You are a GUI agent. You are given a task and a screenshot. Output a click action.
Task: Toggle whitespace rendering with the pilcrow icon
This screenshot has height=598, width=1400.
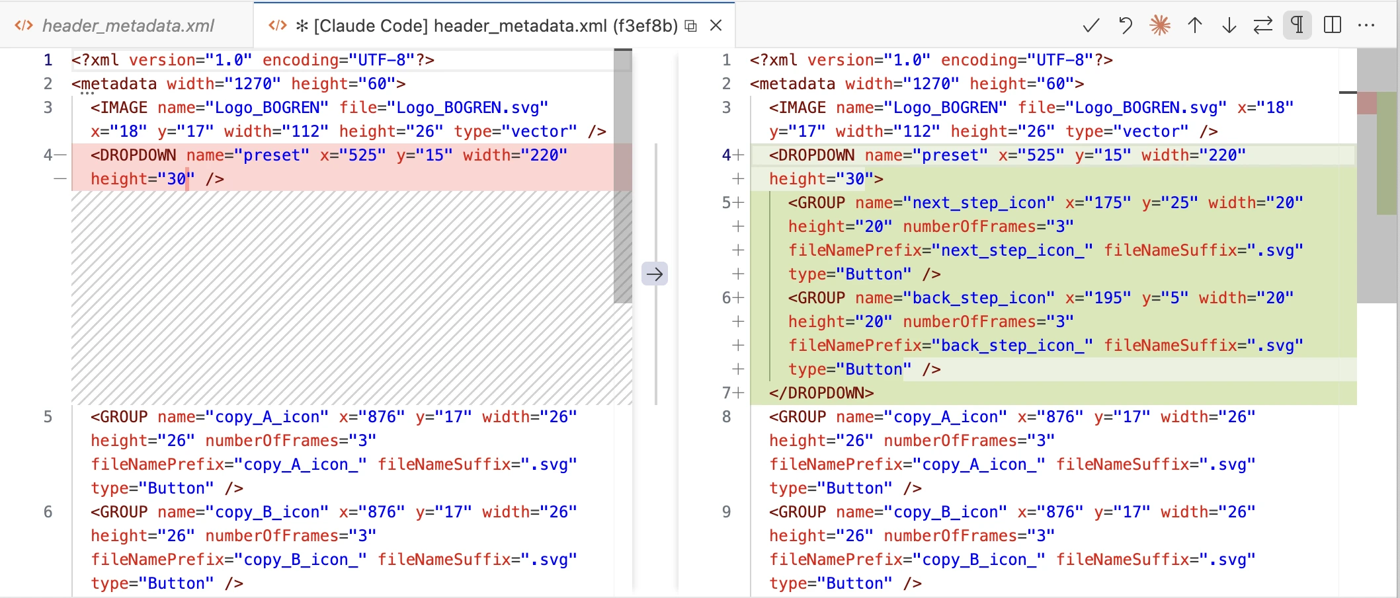(1297, 26)
